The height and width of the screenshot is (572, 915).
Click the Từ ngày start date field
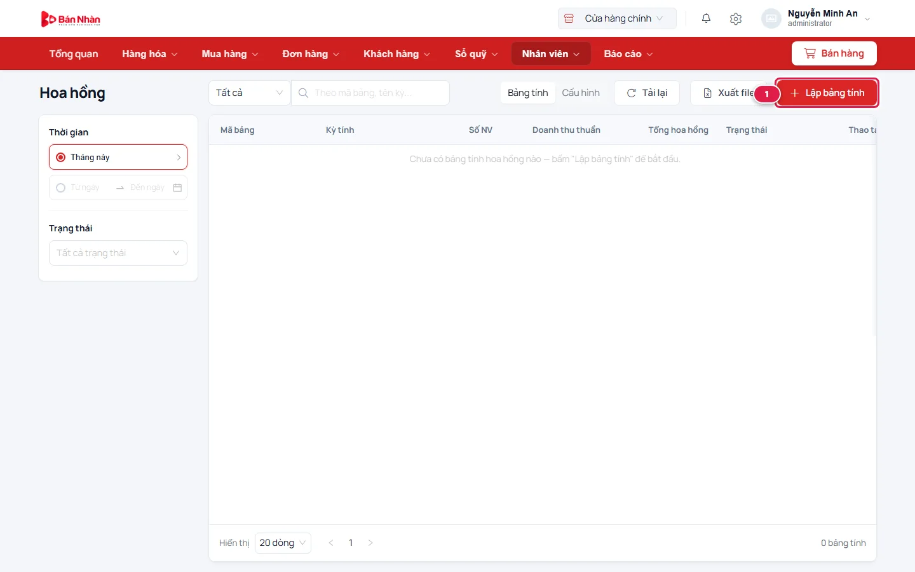(85, 187)
